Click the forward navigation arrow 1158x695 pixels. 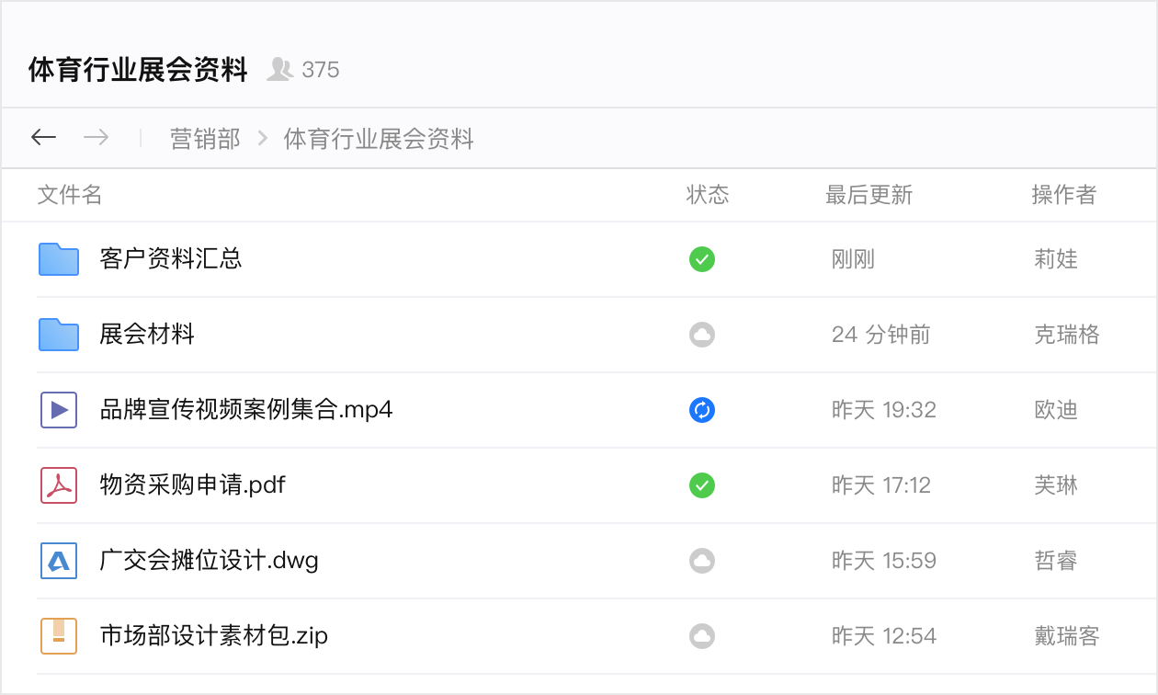[x=96, y=138]
